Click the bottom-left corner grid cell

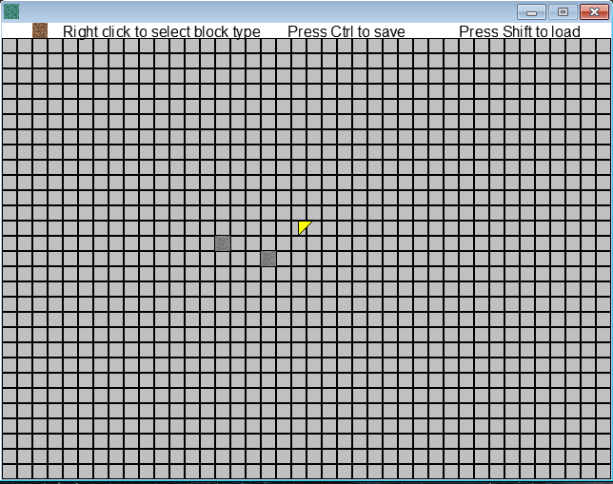pos(10,472)
